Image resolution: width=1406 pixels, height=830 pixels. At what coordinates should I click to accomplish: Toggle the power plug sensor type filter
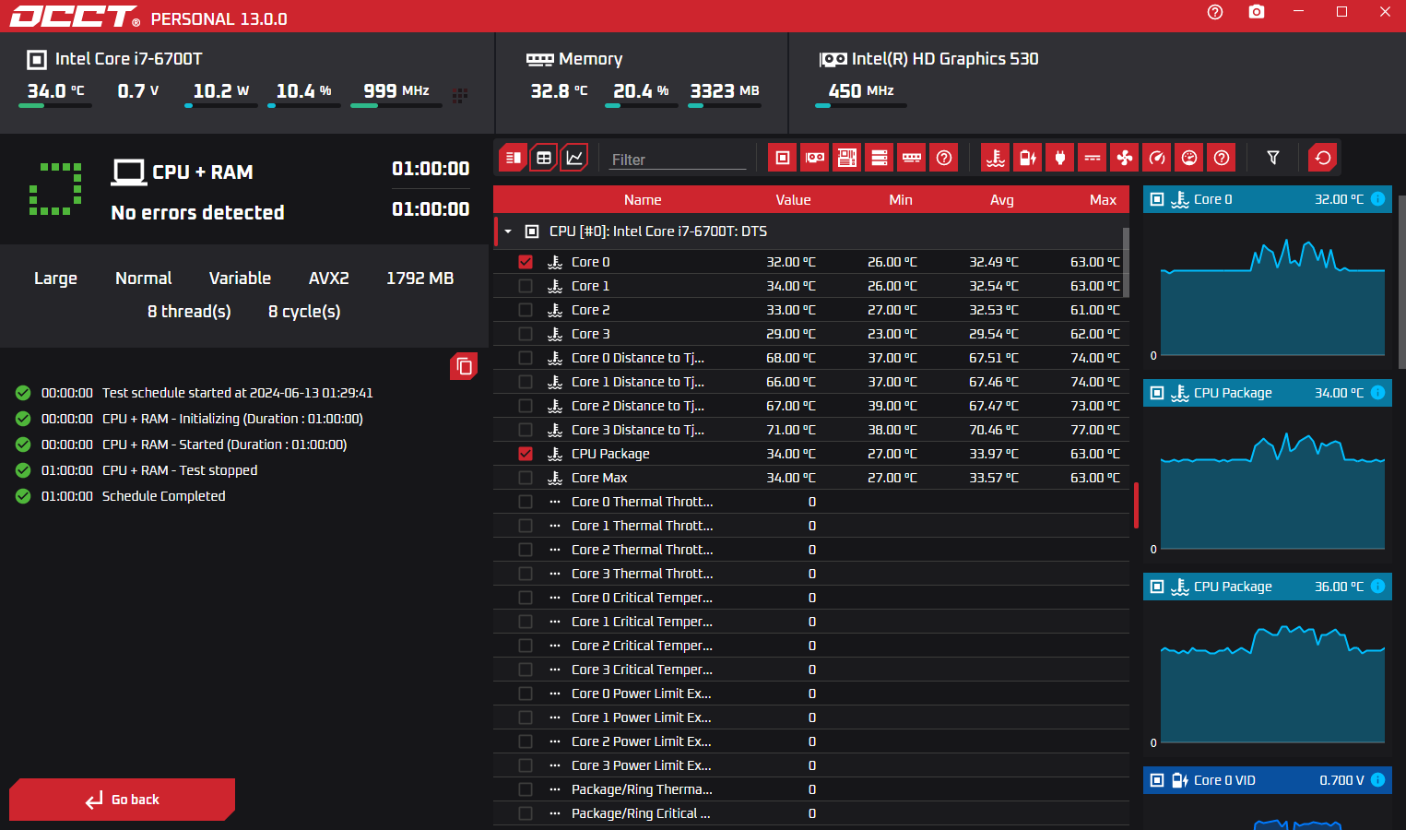1060,158
